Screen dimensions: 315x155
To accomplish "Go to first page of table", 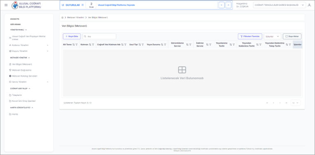I will [x=267, y=103].
